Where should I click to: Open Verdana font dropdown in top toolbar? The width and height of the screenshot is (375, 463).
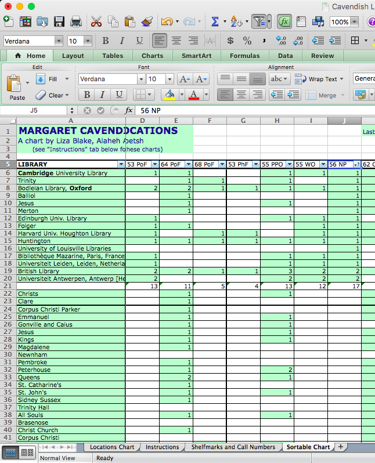tap(59, 41)
